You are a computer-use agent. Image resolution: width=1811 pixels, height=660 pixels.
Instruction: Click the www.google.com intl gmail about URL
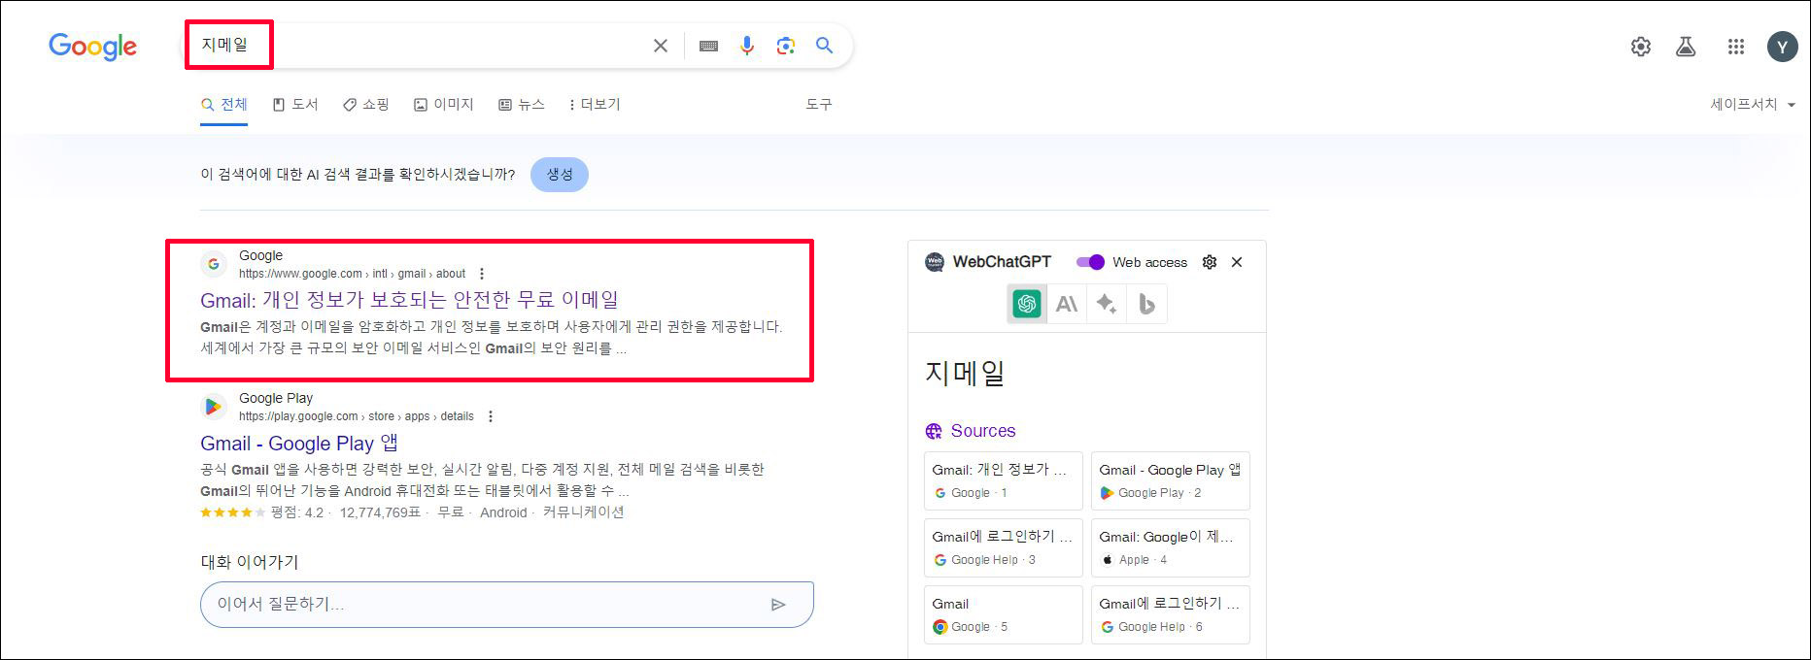click(x=352, y=274)
